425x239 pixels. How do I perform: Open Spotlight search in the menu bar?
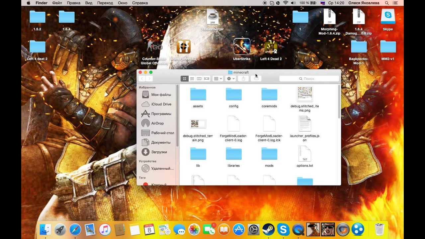click(387, 3)
